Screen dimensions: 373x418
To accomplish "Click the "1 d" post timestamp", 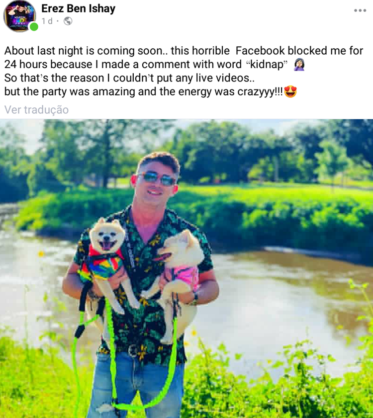I will click(47, 21).
